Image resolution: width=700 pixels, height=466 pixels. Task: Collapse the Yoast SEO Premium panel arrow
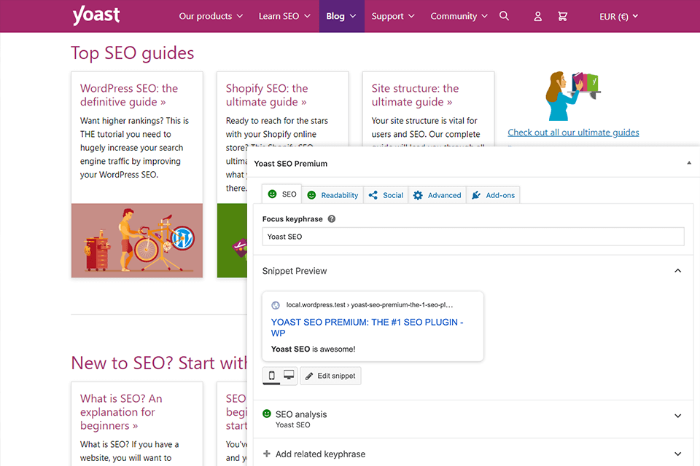[x=689, y=163]
